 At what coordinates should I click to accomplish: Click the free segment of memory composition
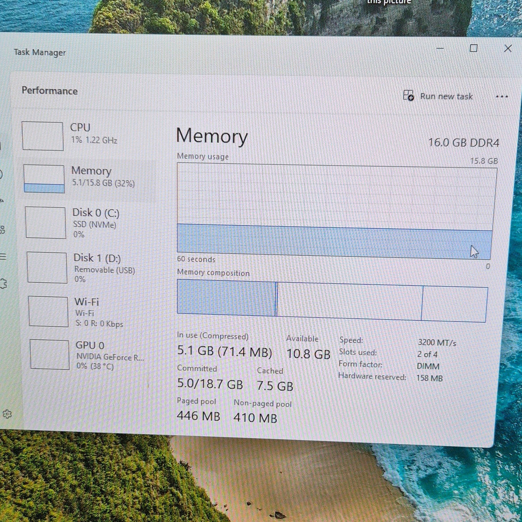454,304
